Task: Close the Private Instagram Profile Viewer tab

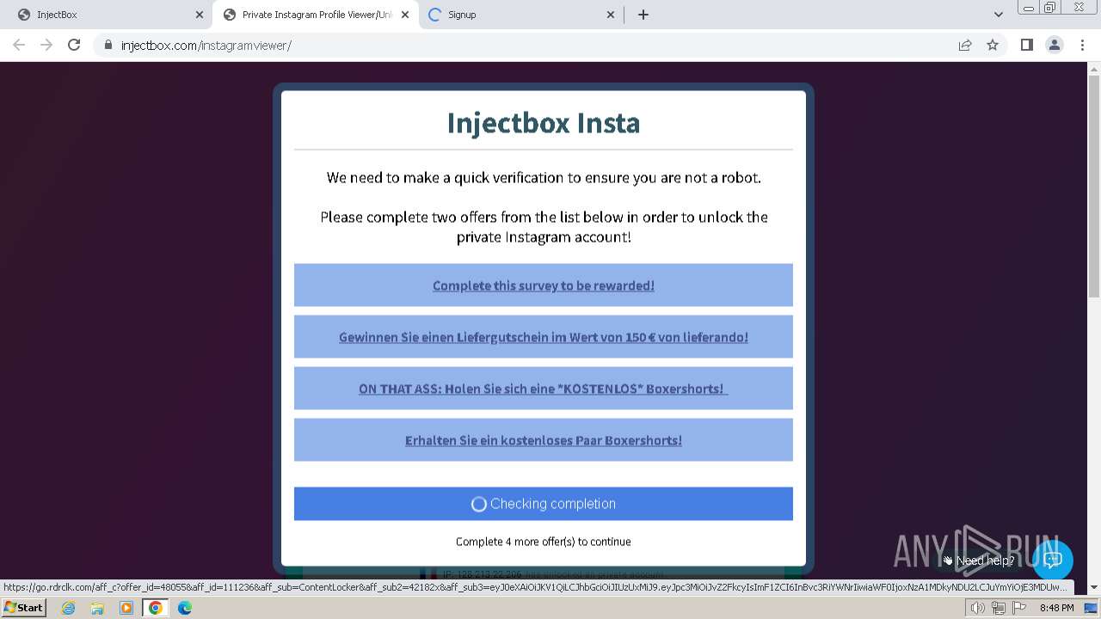Action: point(405,15)
